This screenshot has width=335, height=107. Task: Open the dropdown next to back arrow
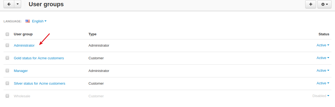(18, 4)
